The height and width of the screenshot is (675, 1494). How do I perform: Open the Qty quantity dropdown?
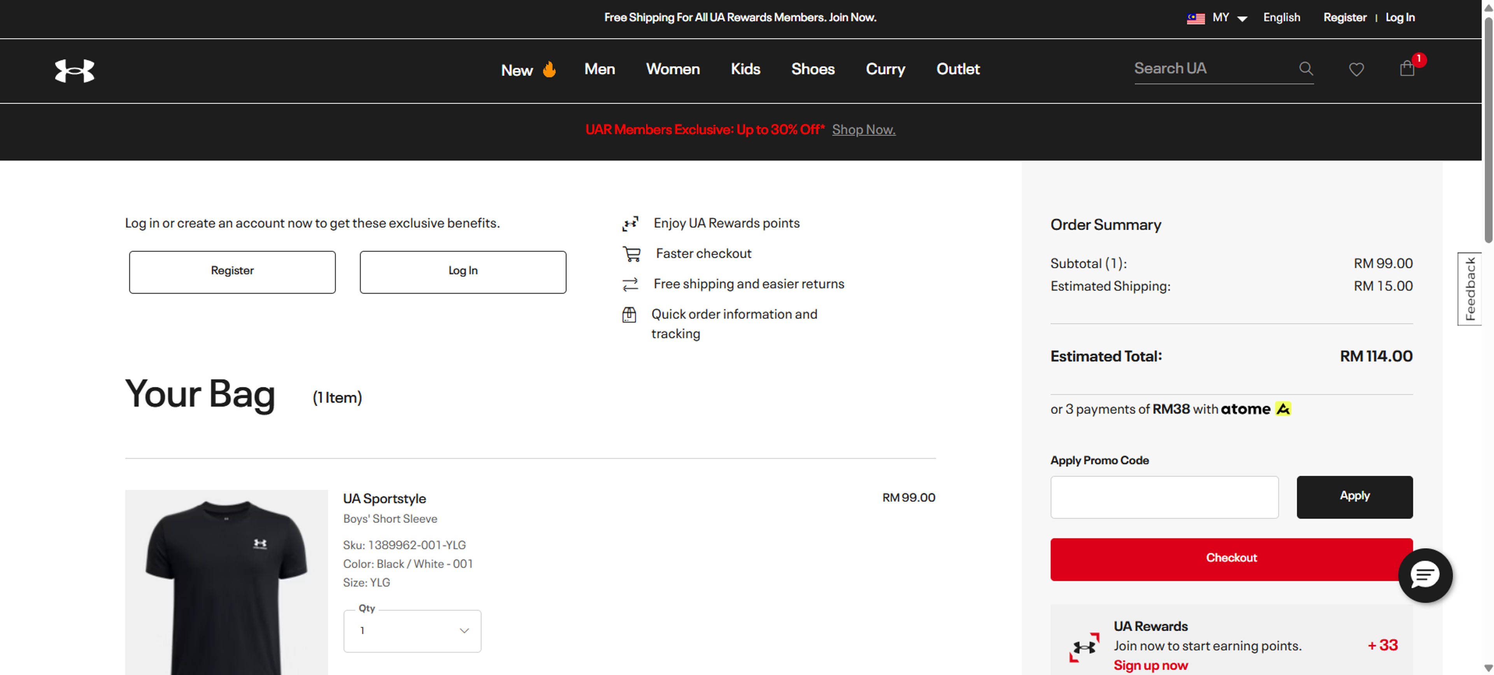(x=412, y=631)
